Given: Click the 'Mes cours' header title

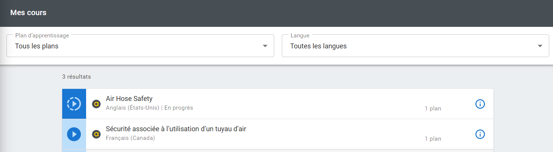Looking at the screenshot, I should point(28,13).
